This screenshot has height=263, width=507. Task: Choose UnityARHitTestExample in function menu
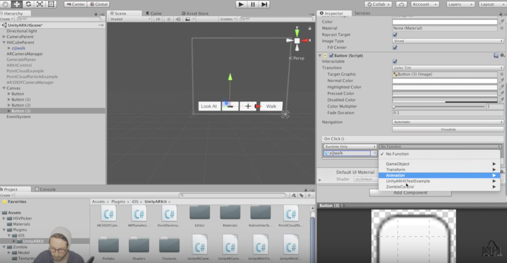coord(439,181)
